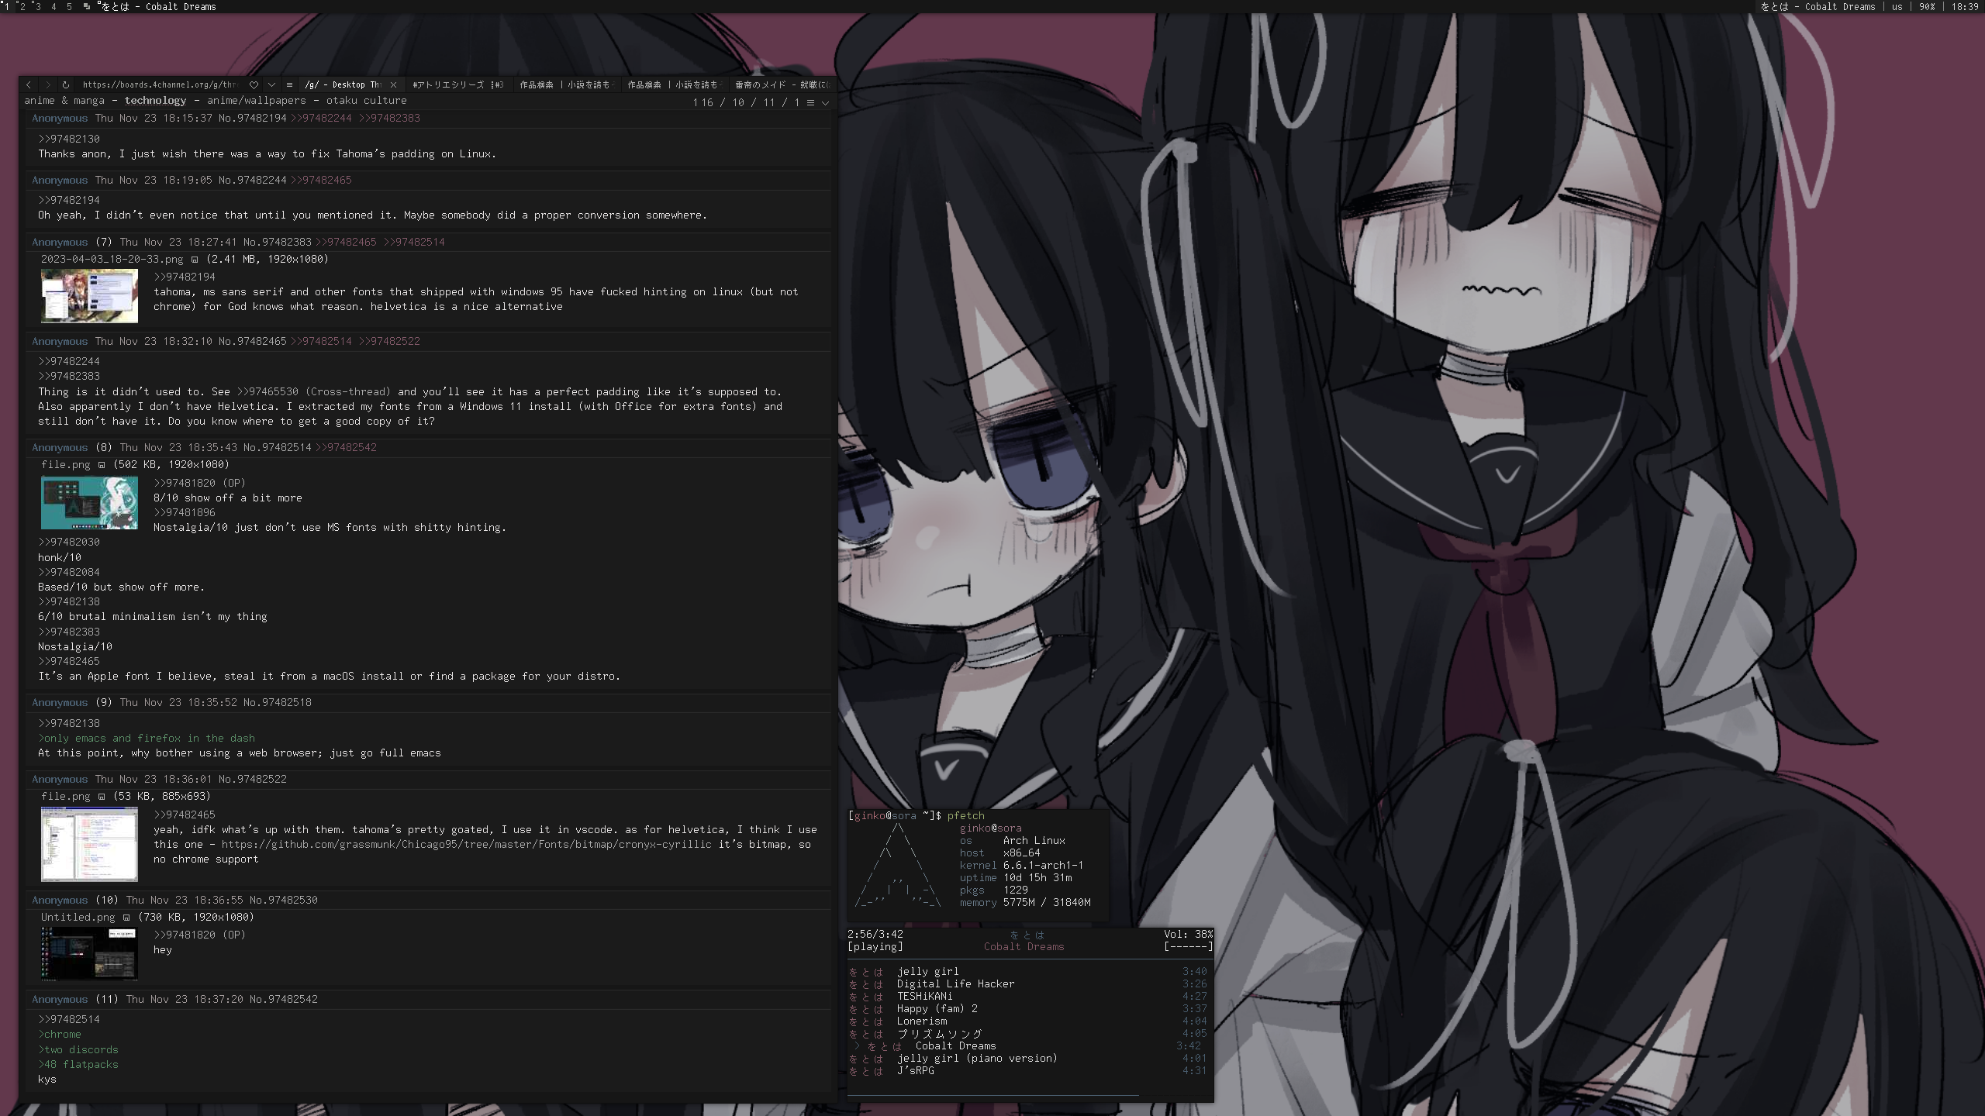The height and width of the screenshot is (1116, 1985).
Task: Switch to workspace 2
Action: (22, 6)
